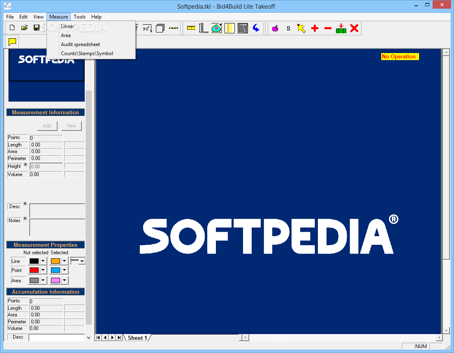Click the pink selected Area color swatch
Screen dimensions: 454x353
click(55, 280)
